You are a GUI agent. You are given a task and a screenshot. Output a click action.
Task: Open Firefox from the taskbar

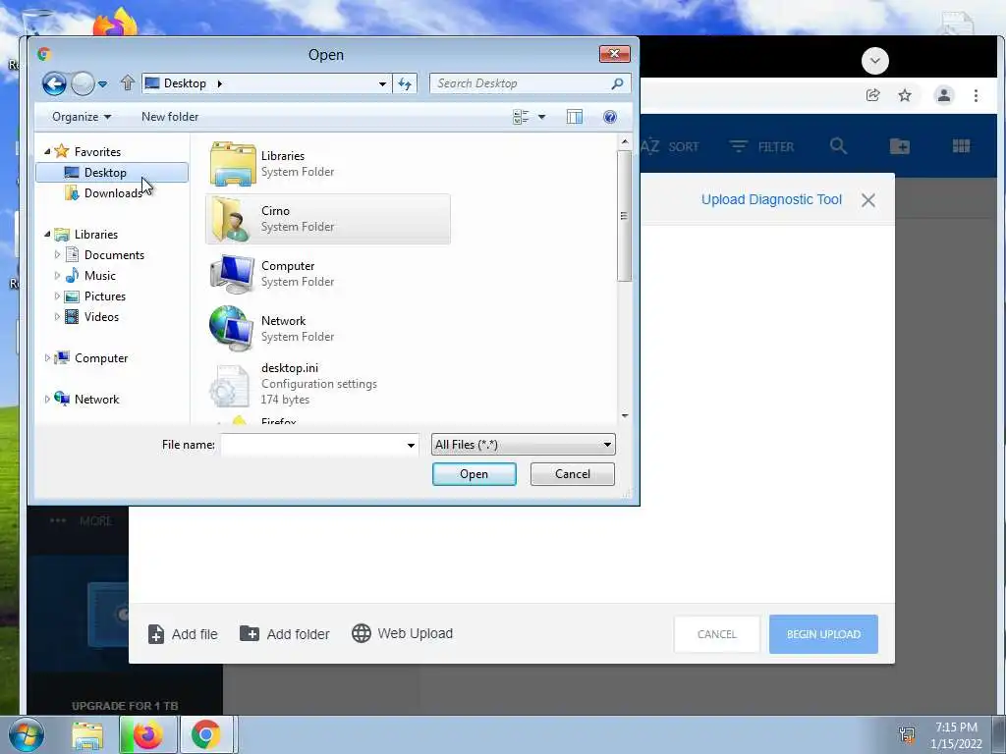click(147, 735)
